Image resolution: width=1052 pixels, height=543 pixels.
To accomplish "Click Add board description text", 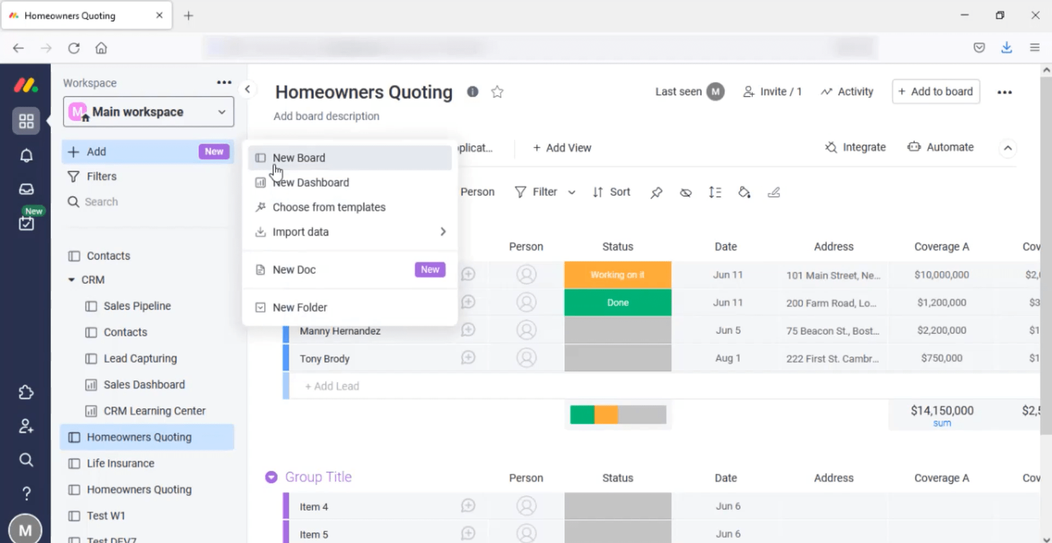I will 327,116.
